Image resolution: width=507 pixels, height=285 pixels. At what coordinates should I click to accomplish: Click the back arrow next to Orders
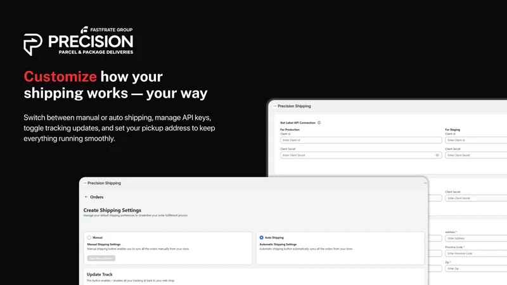click(x=86, y=197)
